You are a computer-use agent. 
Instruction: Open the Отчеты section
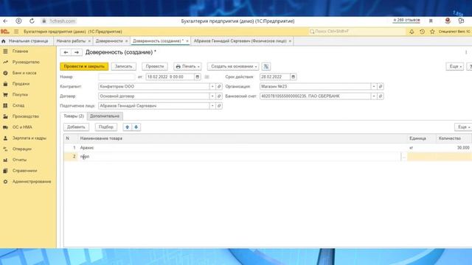19,160
